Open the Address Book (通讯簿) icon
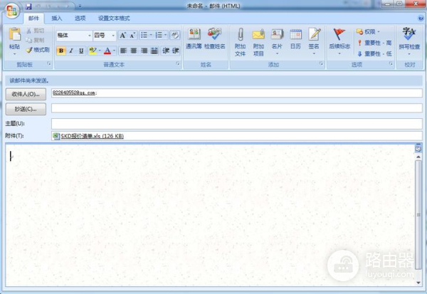 click(193, 36)
